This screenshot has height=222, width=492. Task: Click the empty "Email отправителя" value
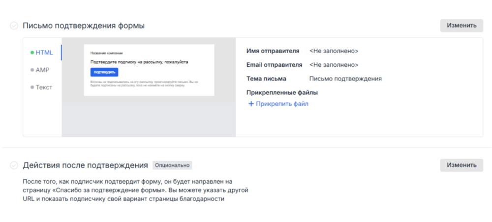334,65
